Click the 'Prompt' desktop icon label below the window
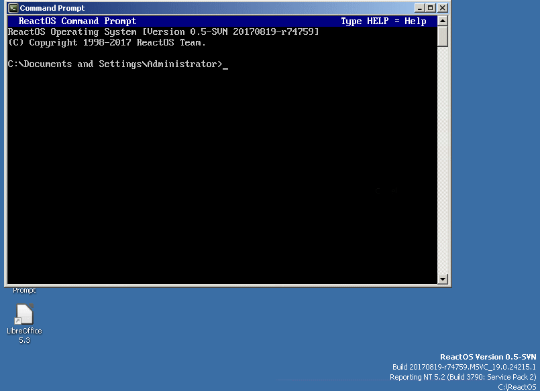 (24, 291)
